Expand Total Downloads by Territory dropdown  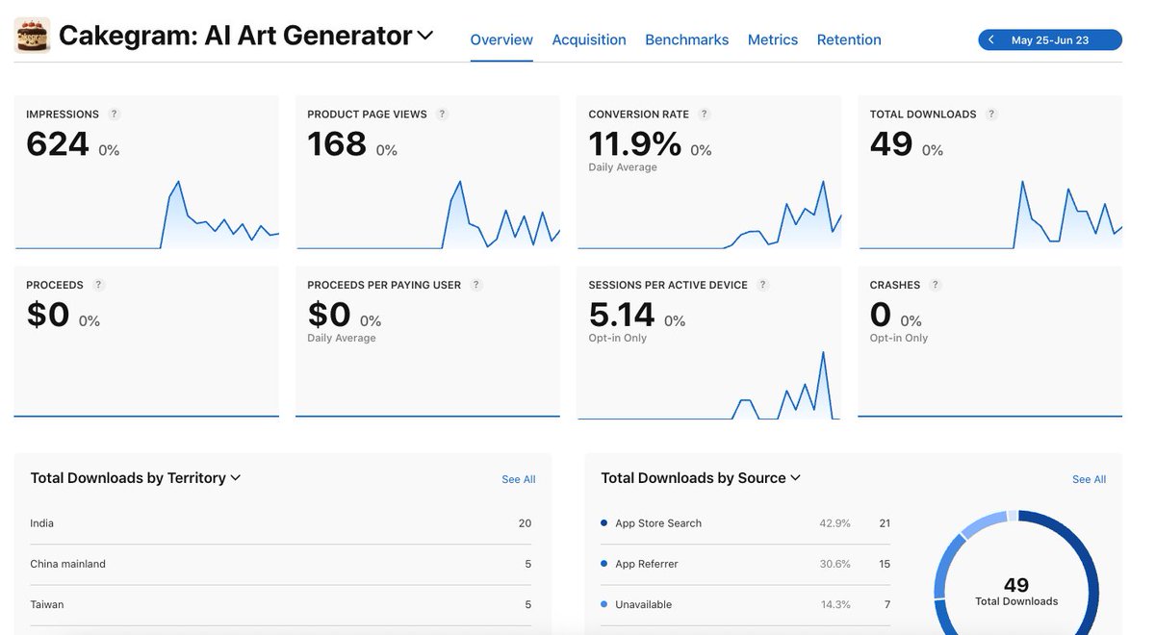coord(136,478)
